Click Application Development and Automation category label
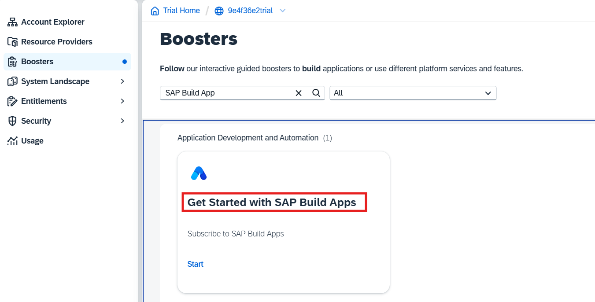The image size is (595, 302). pos(248,138)
